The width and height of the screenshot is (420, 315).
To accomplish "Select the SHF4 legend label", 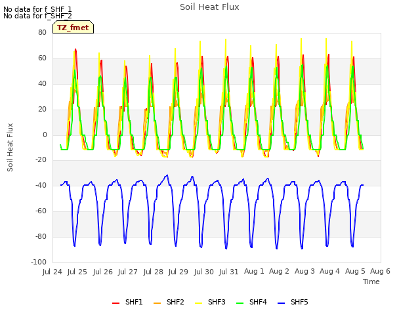I will (x=258, y=302).
